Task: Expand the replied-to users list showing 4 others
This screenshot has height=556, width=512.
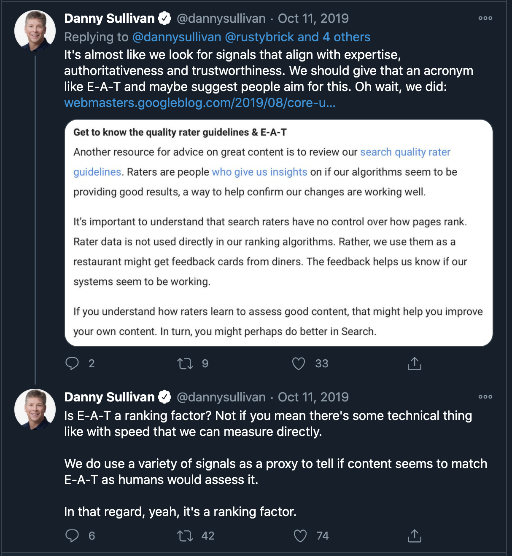Action: coord(334,37)
